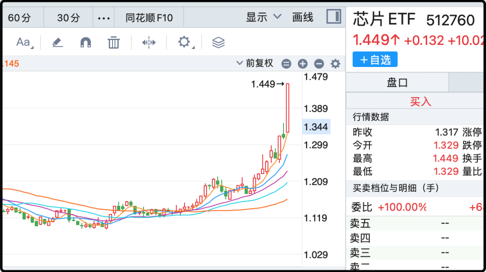
Task: Open more periods via the three-dots button
Action: pos(103,18)
